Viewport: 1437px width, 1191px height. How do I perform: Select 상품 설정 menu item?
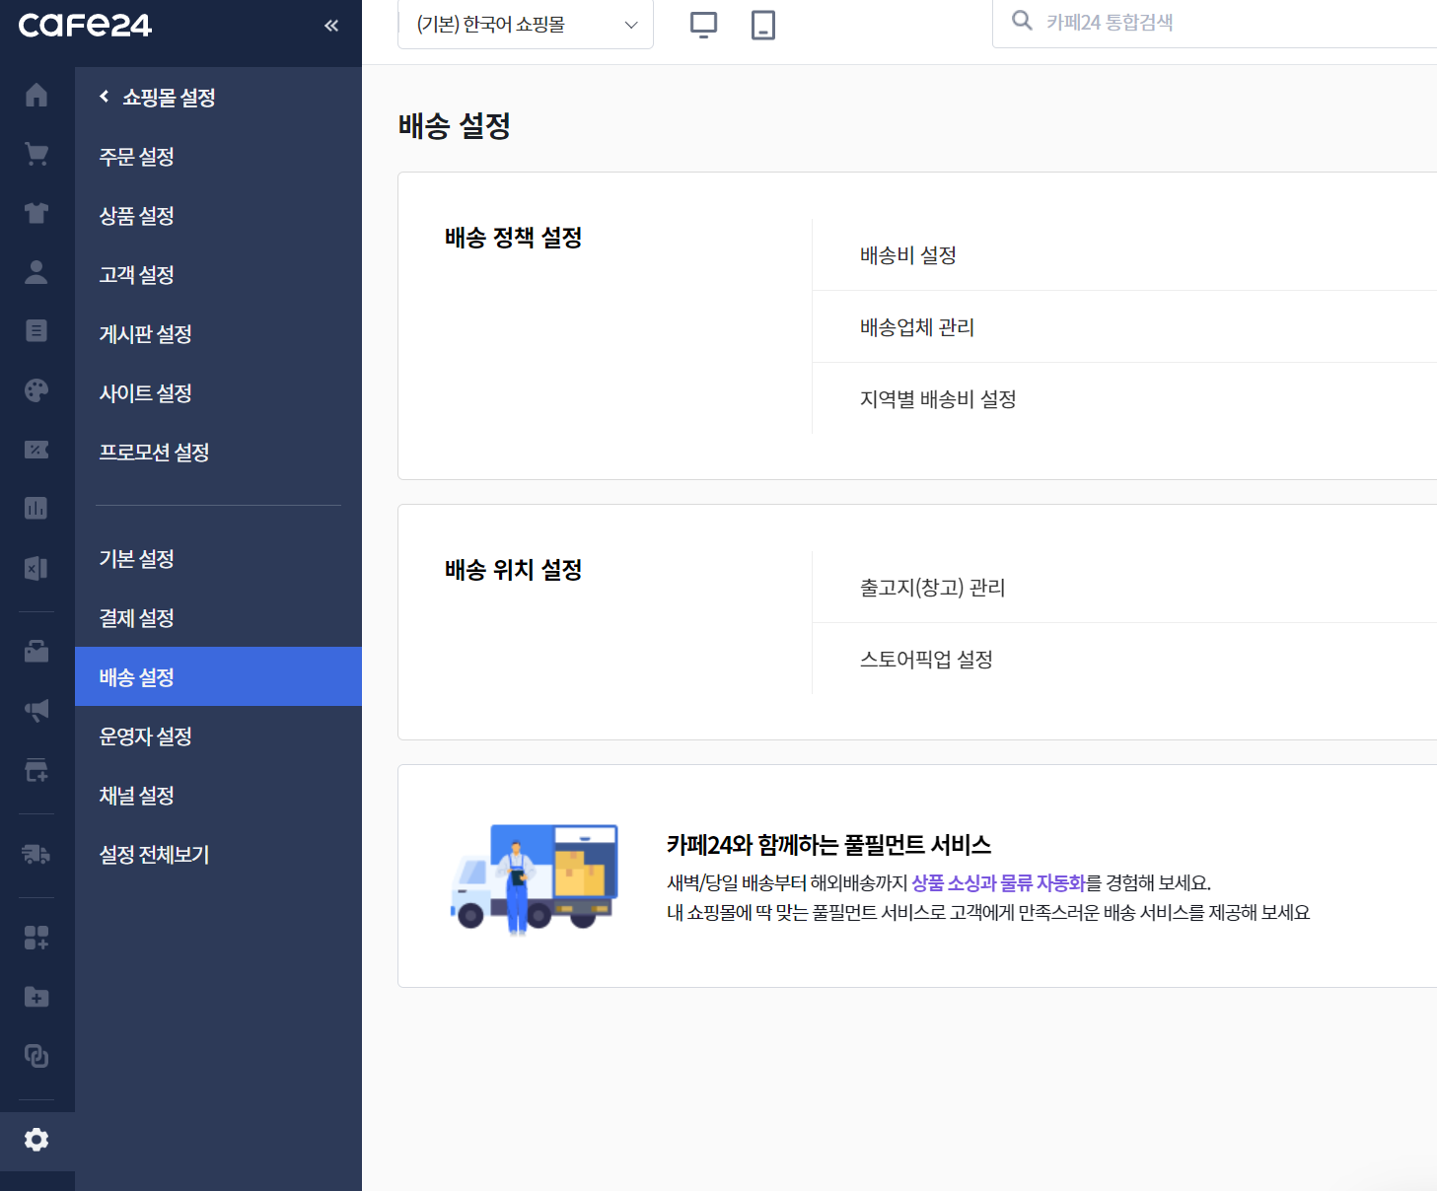point(218,215)
